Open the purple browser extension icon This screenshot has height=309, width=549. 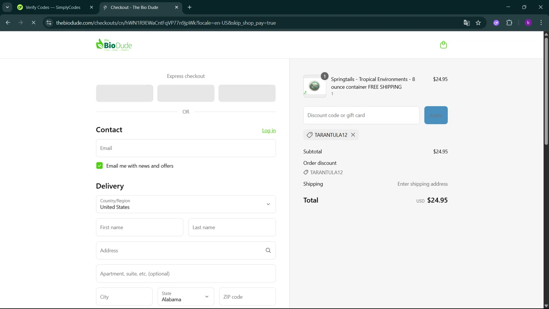496,23
